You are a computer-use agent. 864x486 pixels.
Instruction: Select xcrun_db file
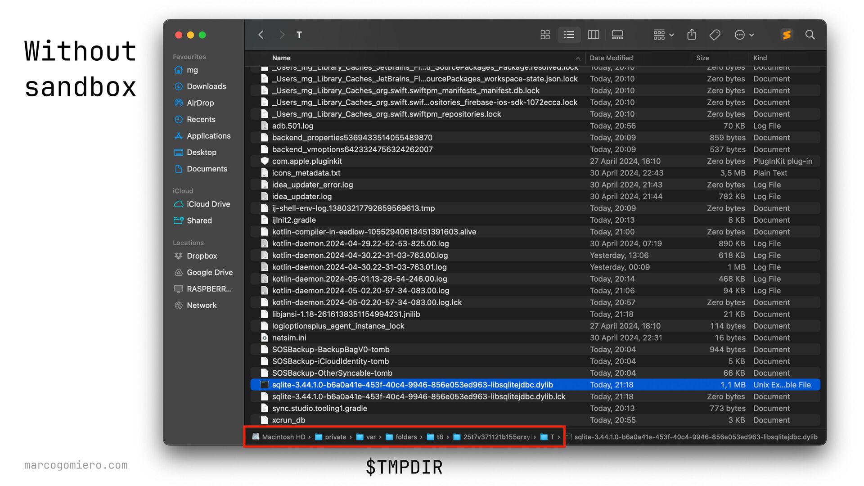535,420
